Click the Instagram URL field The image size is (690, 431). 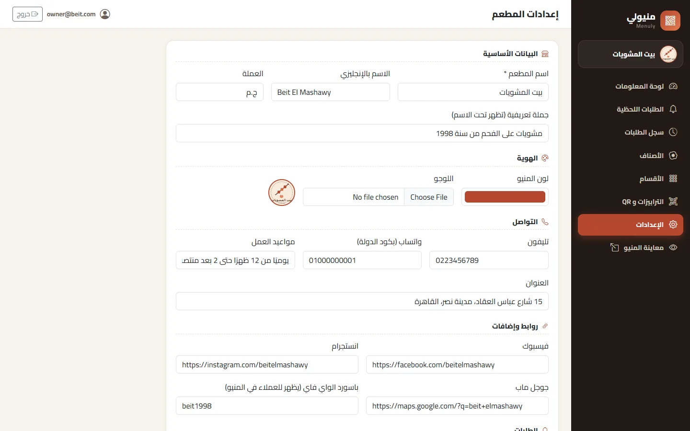tap(267, 364)
